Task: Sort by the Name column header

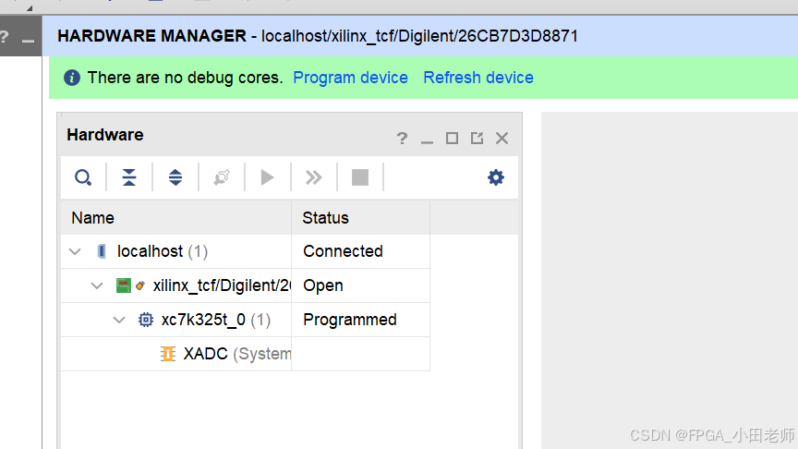Action: (176, 218)
